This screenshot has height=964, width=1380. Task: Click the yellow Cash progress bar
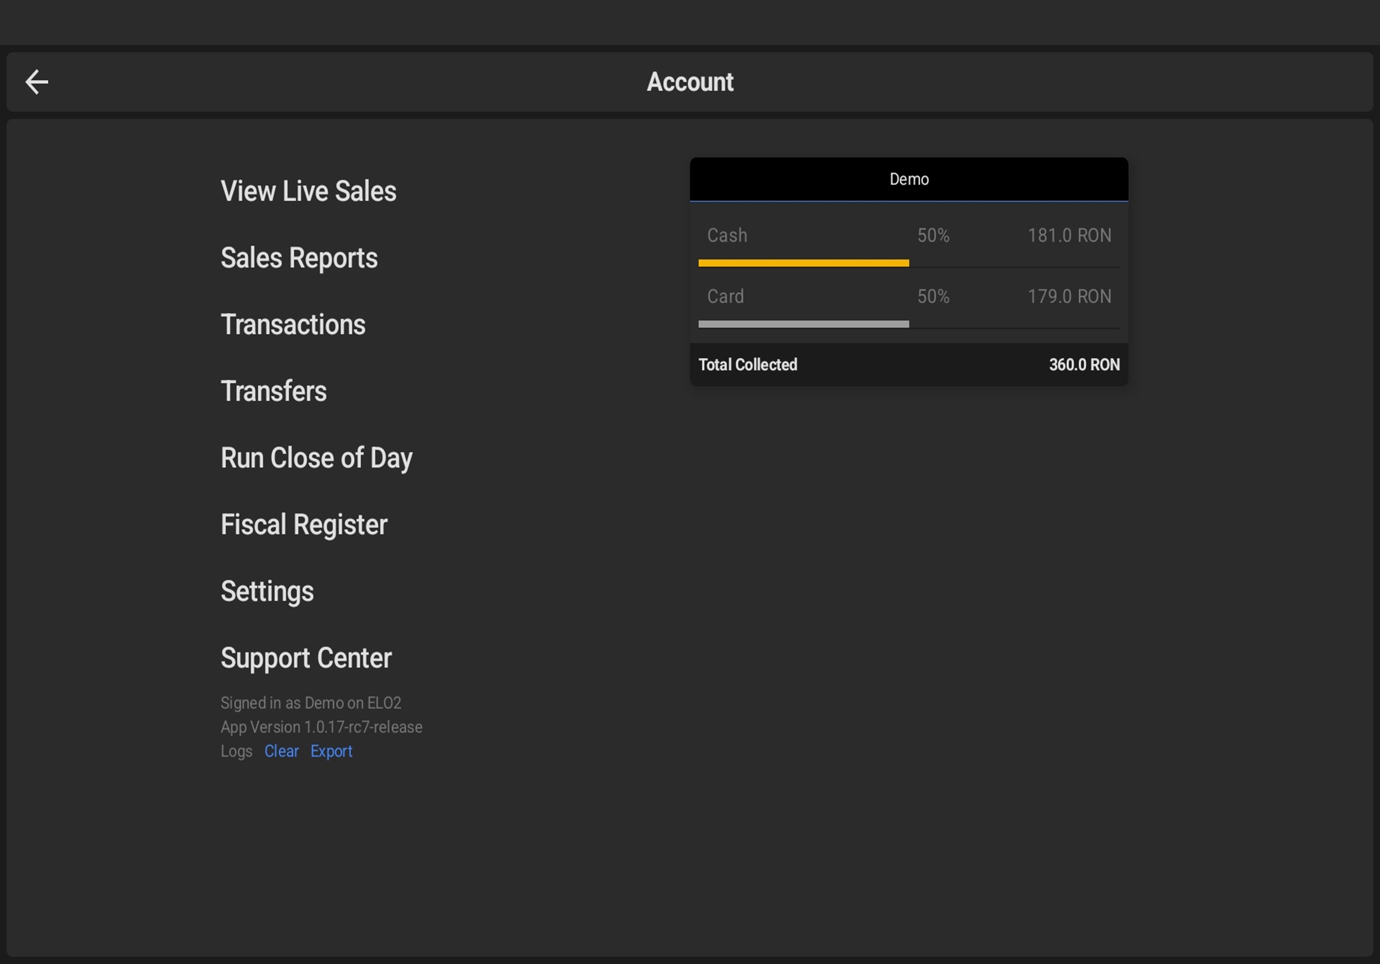tap(803, 263)
